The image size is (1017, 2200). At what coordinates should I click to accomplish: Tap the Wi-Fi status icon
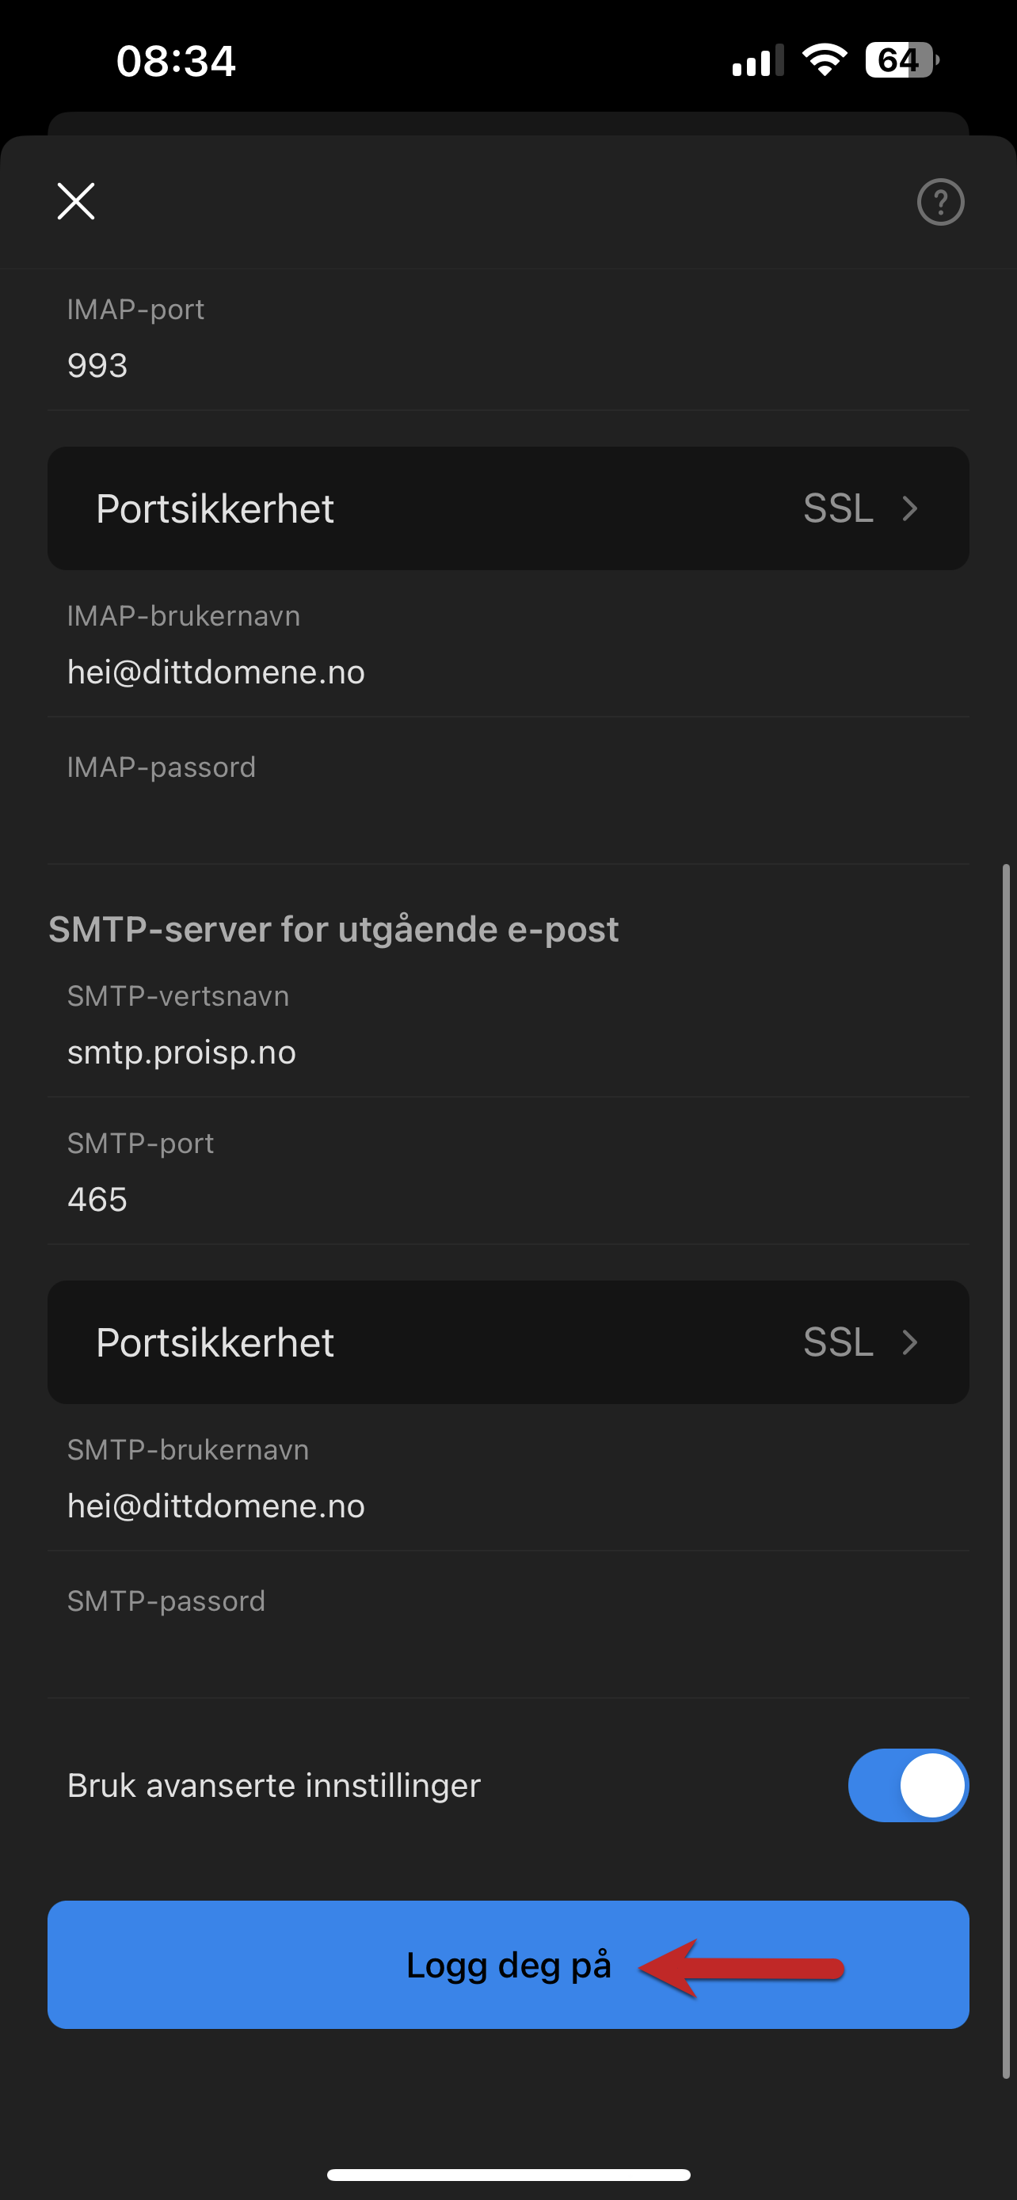(x=824, y=61)
